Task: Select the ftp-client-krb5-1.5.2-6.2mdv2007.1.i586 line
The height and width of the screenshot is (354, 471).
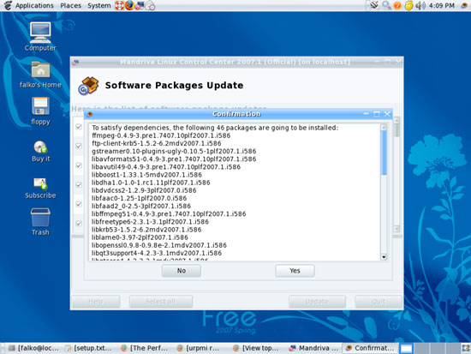Action: [x=156, y=143]
